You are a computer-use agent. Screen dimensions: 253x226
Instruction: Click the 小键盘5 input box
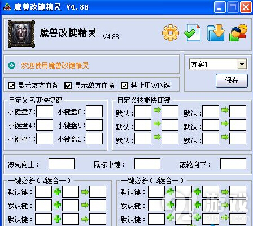(94, 125)
